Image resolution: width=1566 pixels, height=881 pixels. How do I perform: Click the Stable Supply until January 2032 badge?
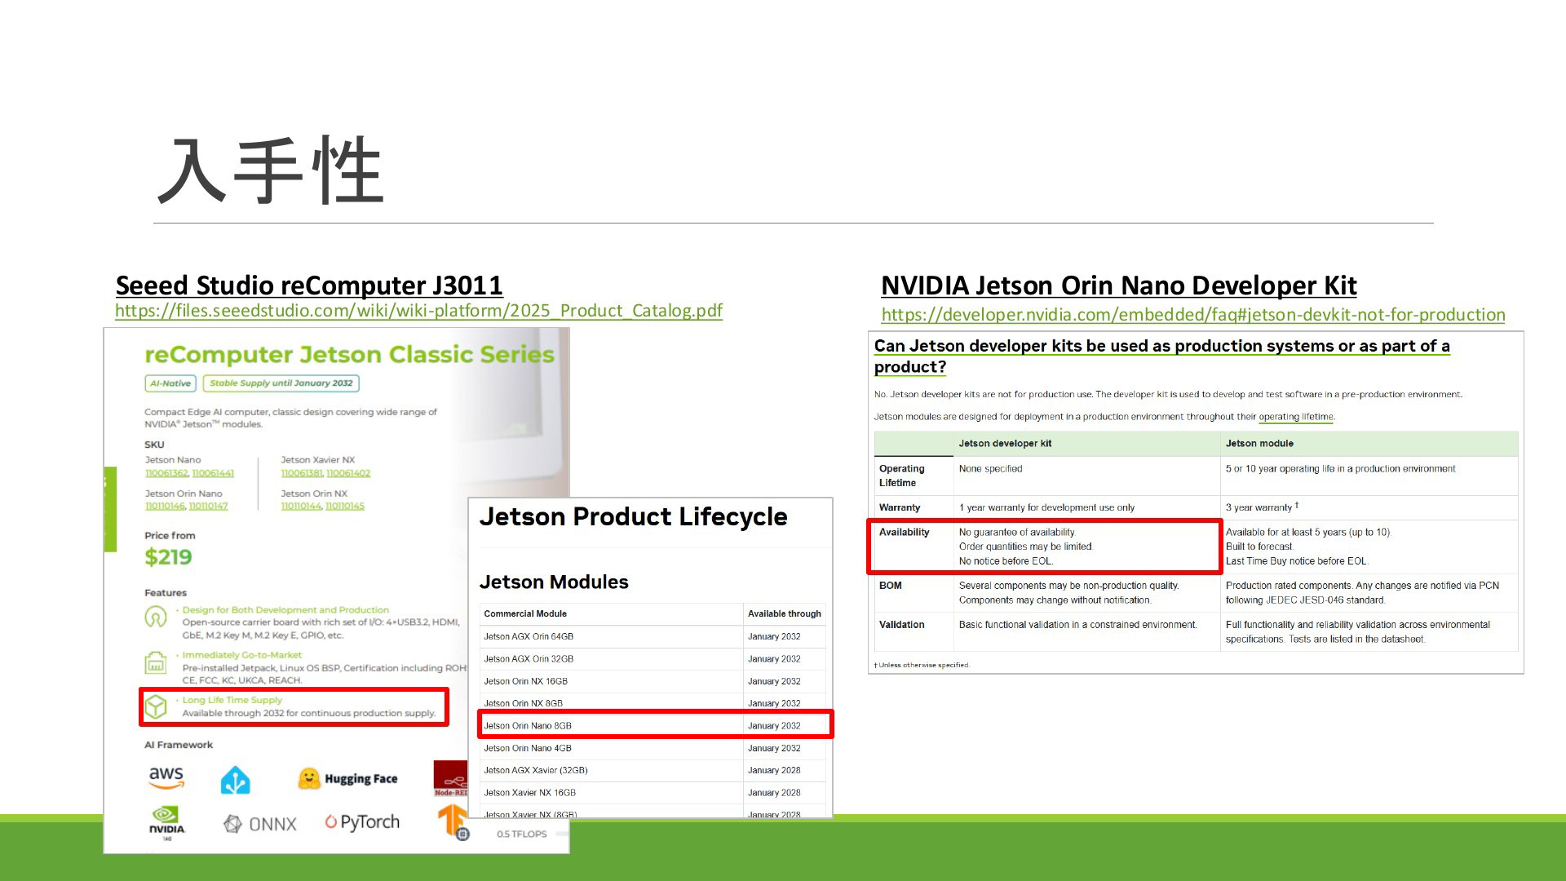pyautogui.click(x=281, y=383)
